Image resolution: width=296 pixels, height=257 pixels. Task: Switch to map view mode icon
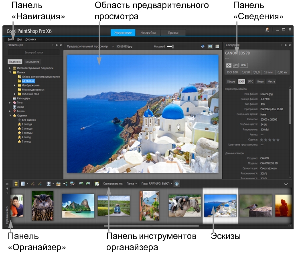pyautogui.click(x=203, y=47)
